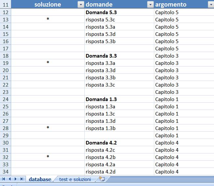Screen dimensions: 214x186
Task: Click the argomento column header
Action: pos(184,4)
